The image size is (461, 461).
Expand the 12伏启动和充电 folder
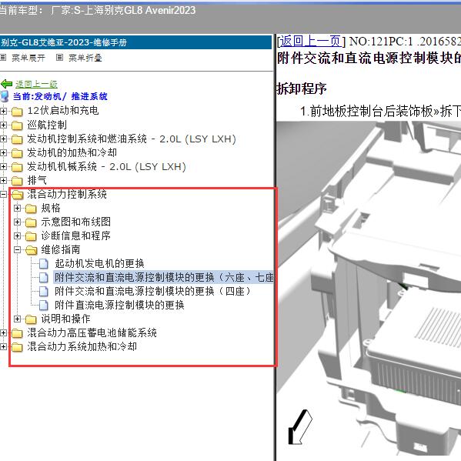pos(3,111)
